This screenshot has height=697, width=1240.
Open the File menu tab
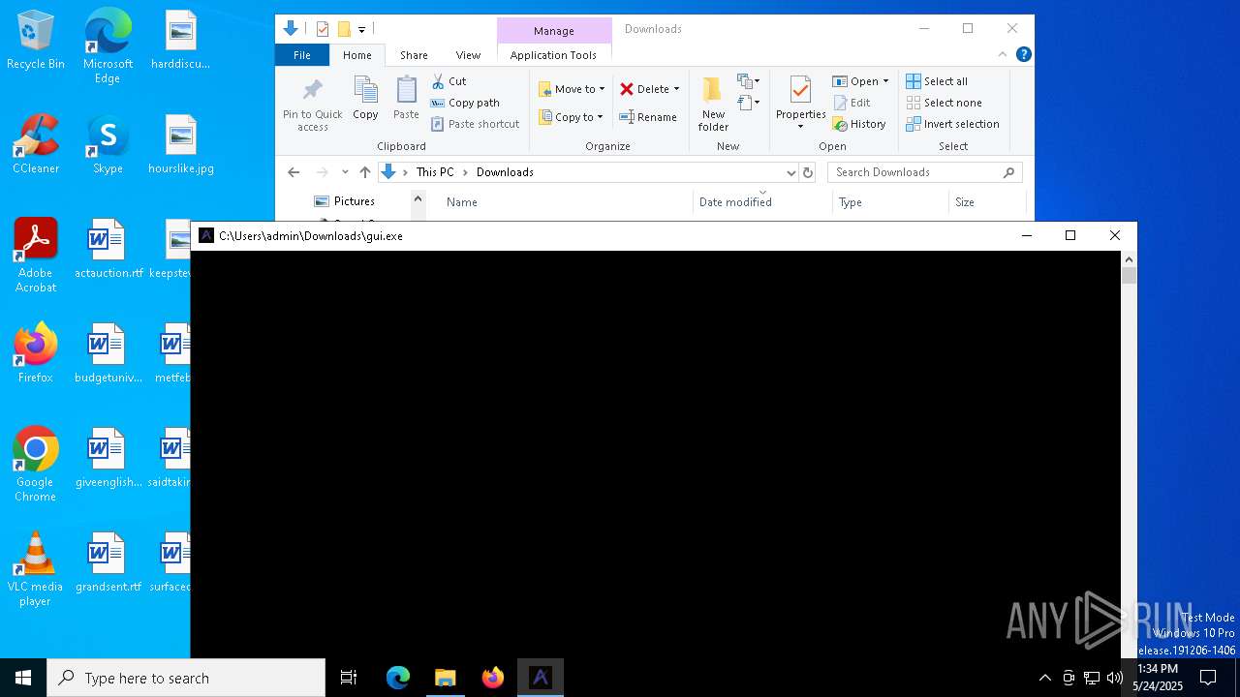[302, 55]
